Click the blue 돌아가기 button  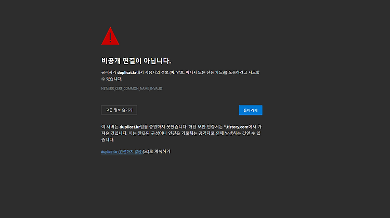pyautogui.click(x=251, y=110)
